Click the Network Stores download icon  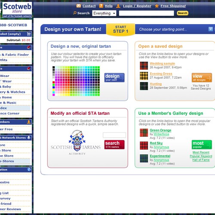pyautogui.click(x=29, y=138)
